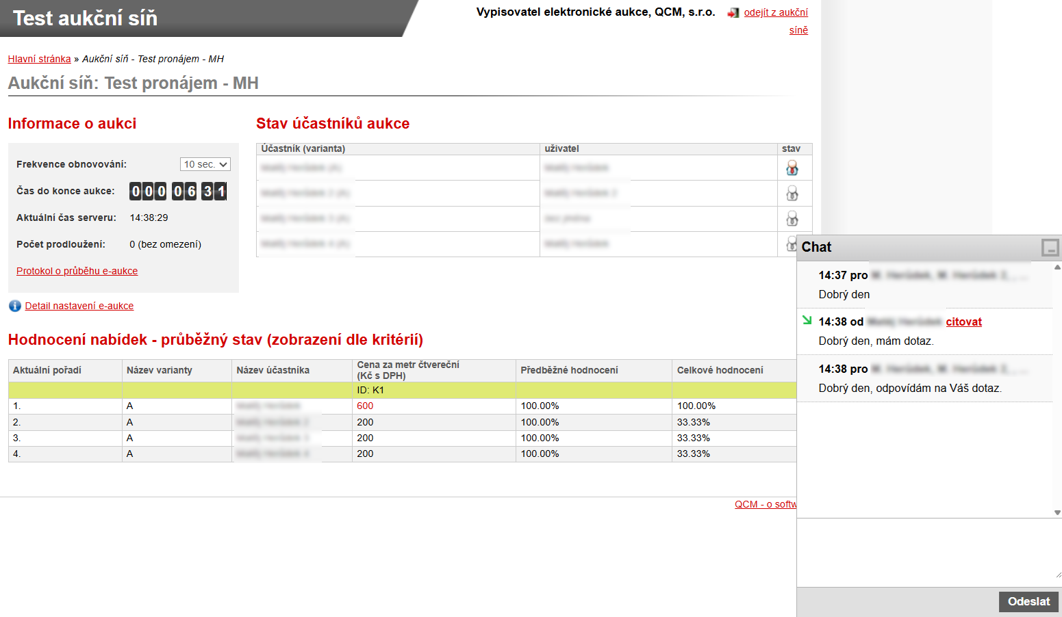Click the QCM - o softwaru footer link
Screen dimensions: 1062x617
pos(765,504)
